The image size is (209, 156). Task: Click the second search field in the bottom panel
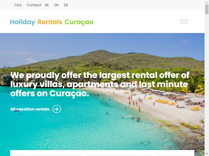coord(120,155)
